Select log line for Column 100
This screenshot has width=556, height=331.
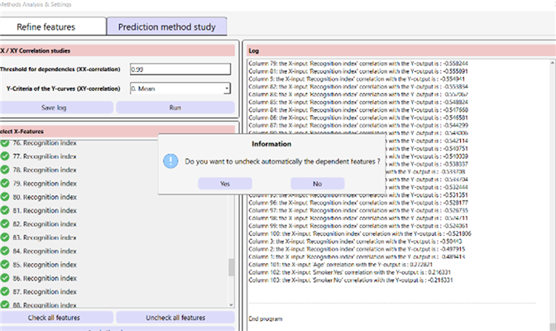coord(360,233)
